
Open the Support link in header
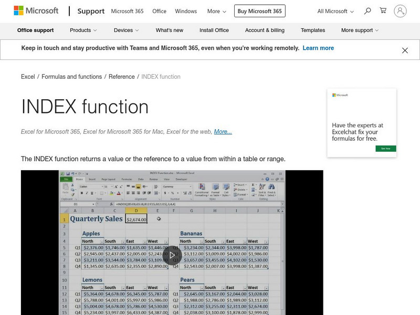click(x=91, y=11)
